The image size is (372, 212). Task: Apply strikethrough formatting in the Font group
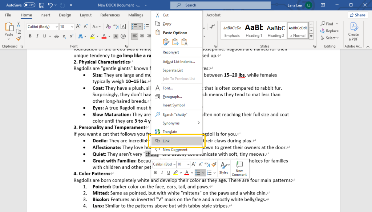point(57,36)
